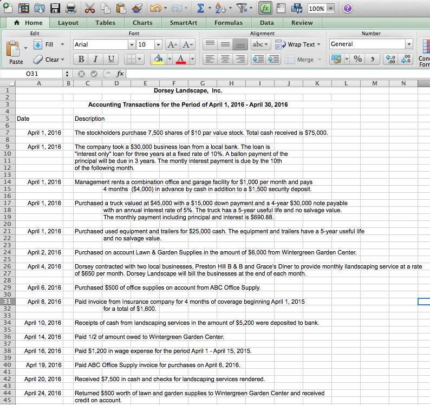Screen dimensions: 430x405
Task: Click Increase Decimal icon
Action: (390, 59)
